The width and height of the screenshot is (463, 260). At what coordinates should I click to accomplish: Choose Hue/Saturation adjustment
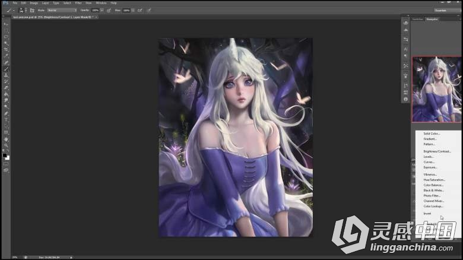434,180
